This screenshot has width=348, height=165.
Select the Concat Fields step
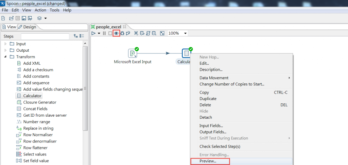tap(35, 109)
